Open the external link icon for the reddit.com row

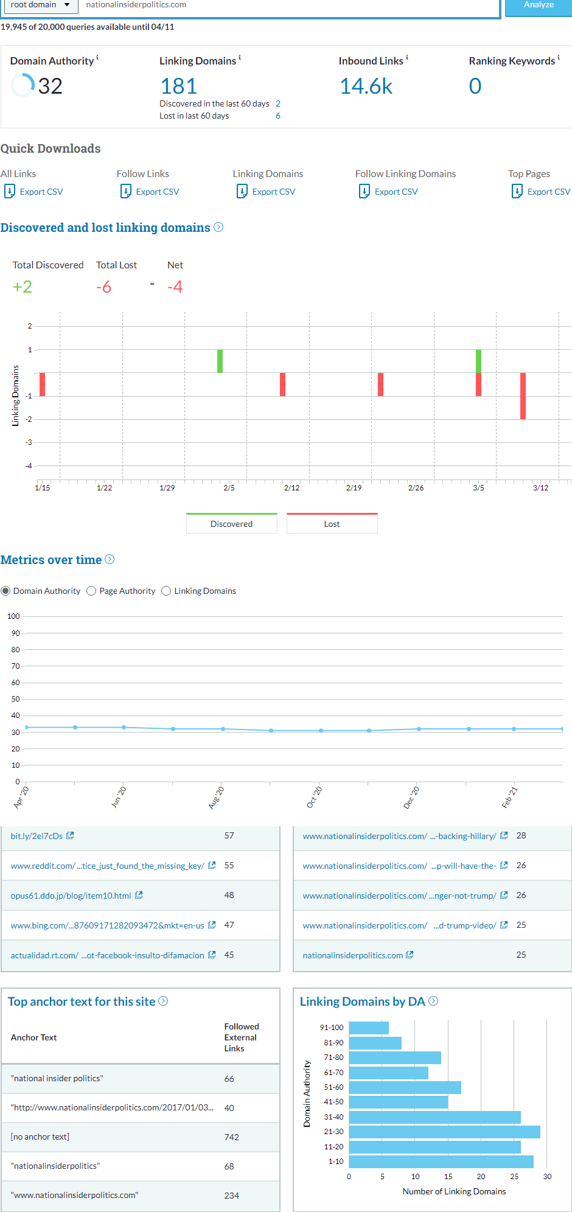212,865
